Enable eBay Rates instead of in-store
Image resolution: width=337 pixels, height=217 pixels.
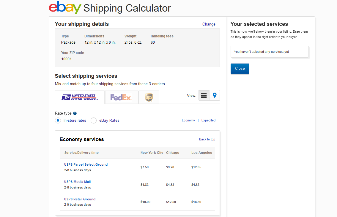(94, 120)
